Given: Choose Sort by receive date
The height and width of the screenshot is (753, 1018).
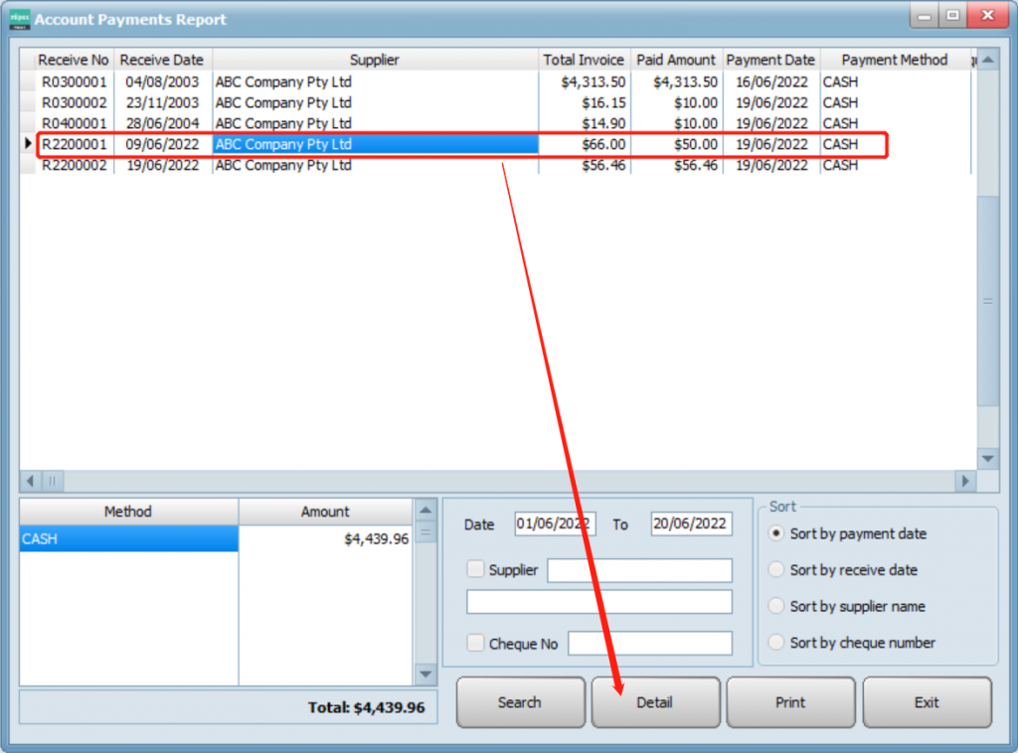Looking at the screenshot, I should click(x=777, y=570).
